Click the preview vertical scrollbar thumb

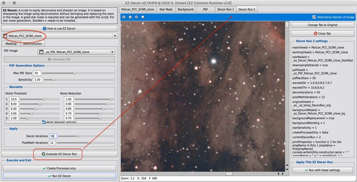287,24
